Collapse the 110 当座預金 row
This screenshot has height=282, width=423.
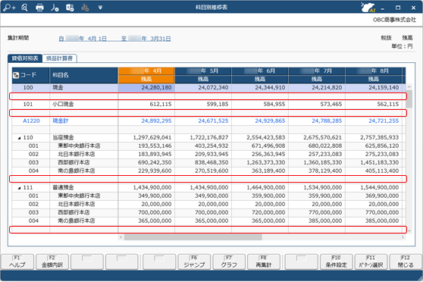click(19, 138)
